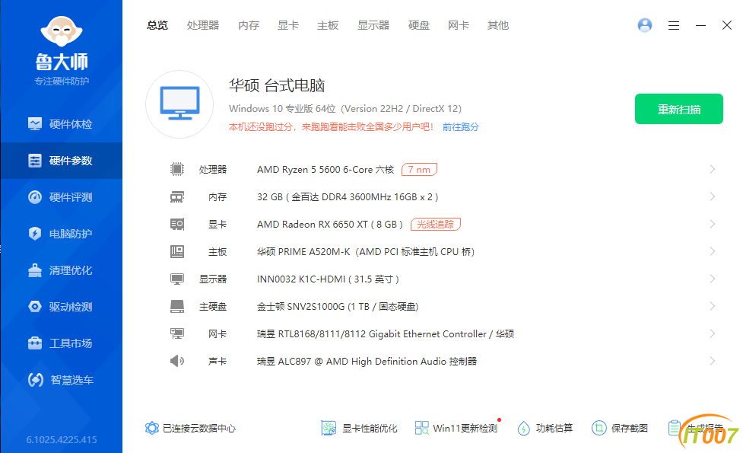Click 瑞昱 RTL8168 Ethernet Controller text
The width and height of the screenshot is (743, 453).
point(386,334)
